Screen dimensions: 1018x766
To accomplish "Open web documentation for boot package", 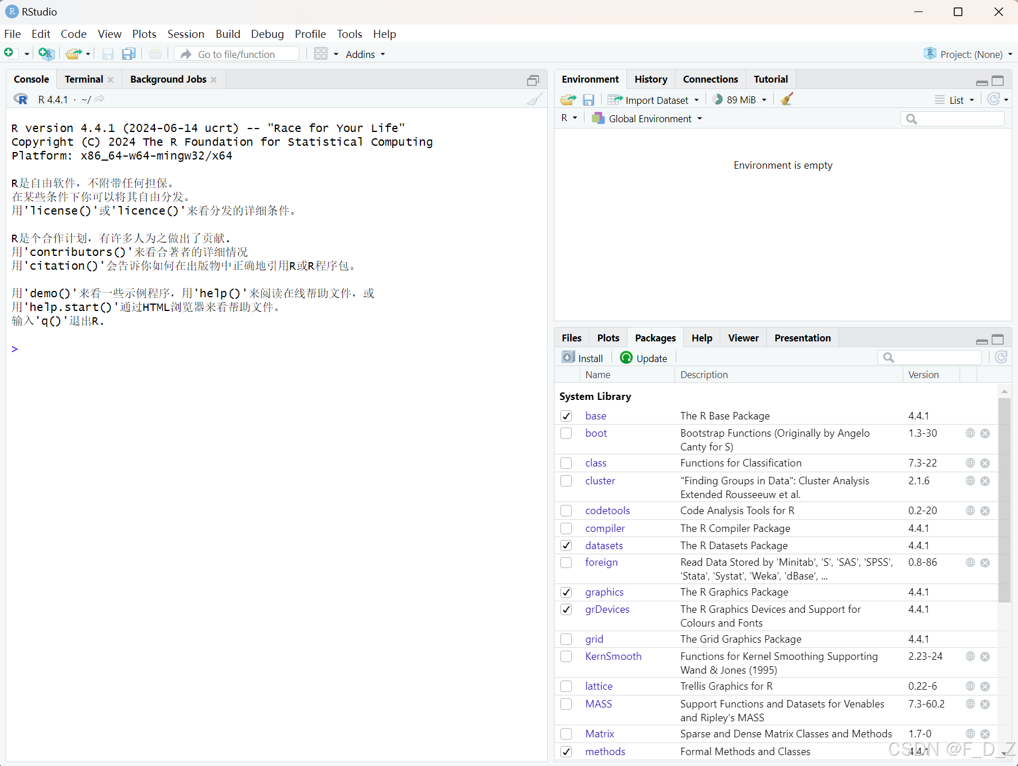I will [x=970, y=433].
